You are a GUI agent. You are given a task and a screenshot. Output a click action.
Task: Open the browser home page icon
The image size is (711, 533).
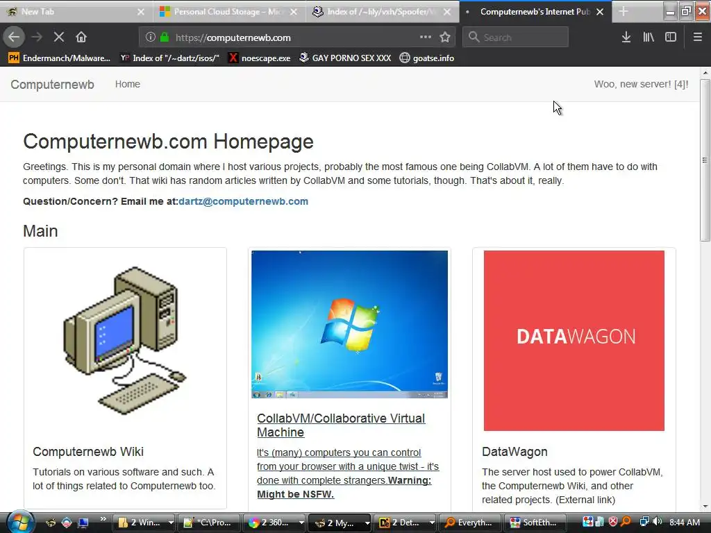[81, 37]
